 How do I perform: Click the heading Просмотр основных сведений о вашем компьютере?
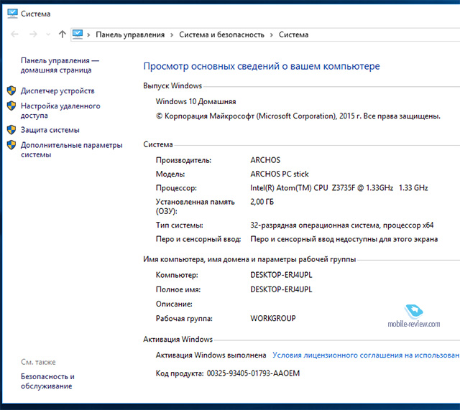click(262, 66)
